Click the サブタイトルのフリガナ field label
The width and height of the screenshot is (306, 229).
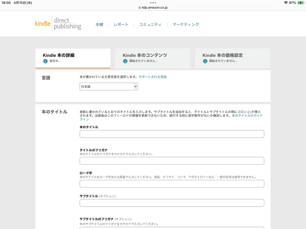(97, 219)
